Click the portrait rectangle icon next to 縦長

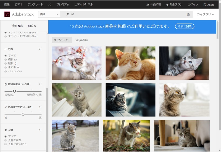(x=15, y=64)
